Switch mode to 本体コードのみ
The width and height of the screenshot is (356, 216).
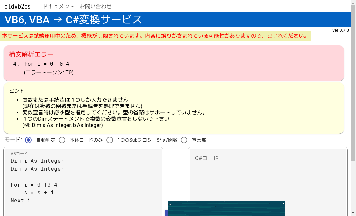coord(62,140)
